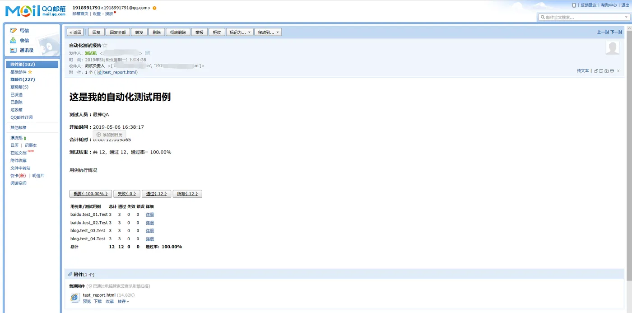
Task: Open QQ邮件订阅 subscriptions
Action: (21, 117)
